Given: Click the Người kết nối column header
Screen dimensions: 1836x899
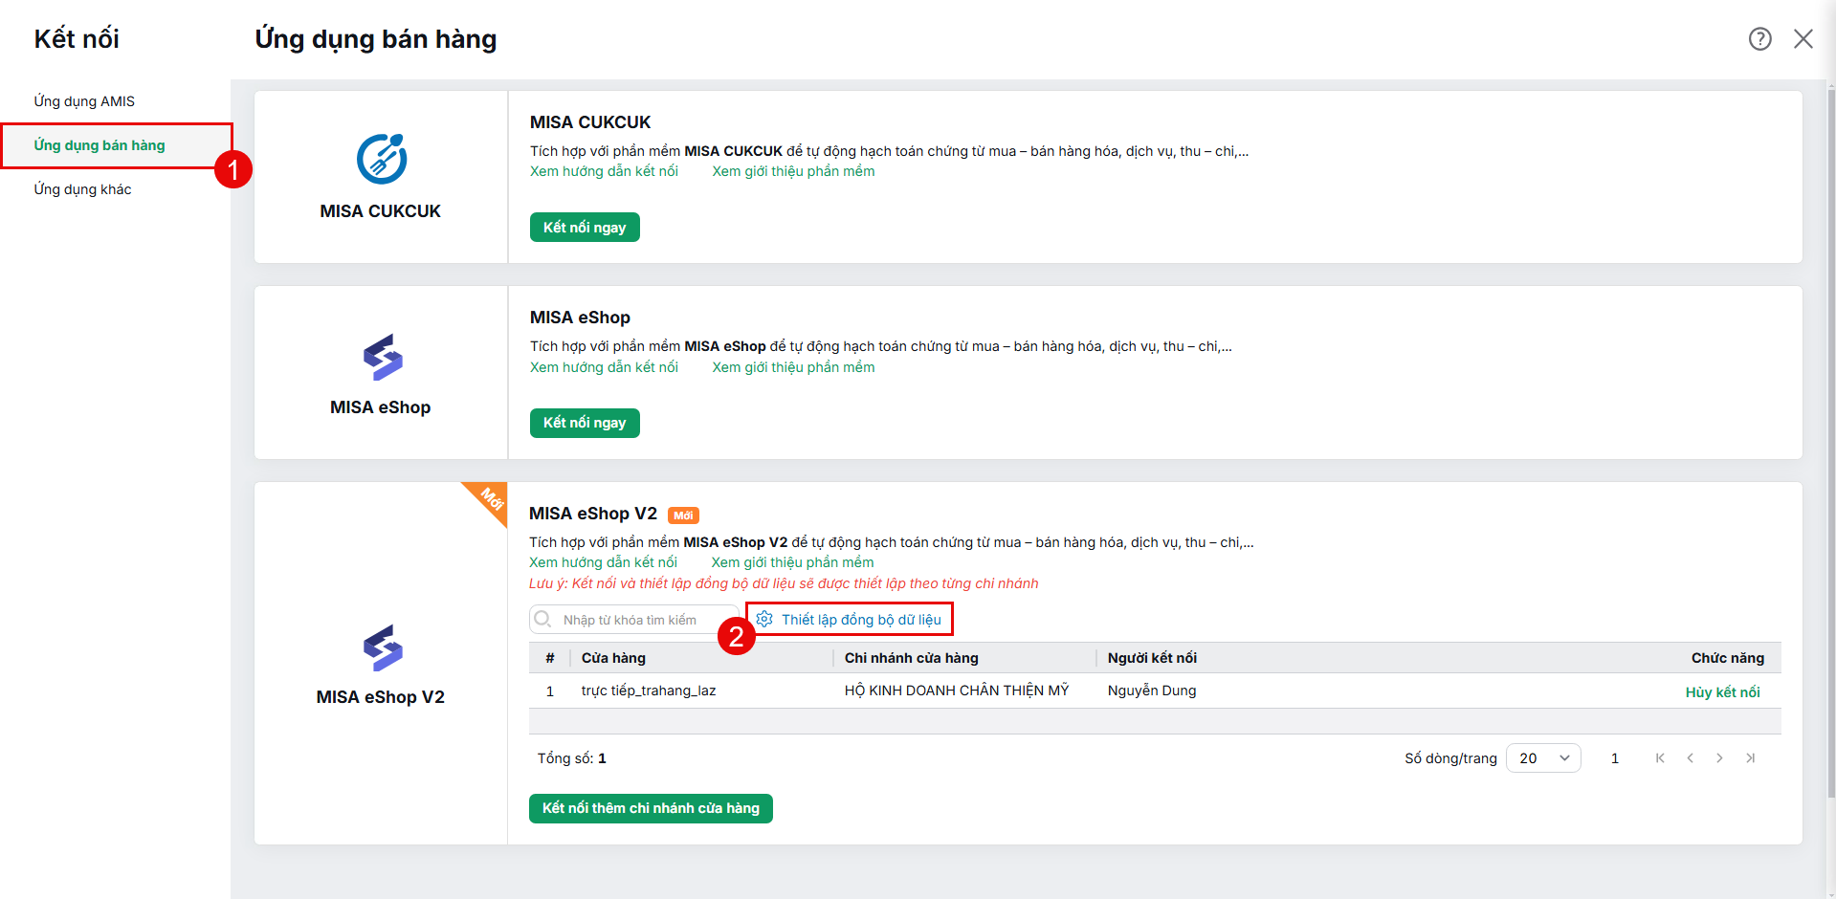Looking at the screenshot, I should (x=1152, y=658).
